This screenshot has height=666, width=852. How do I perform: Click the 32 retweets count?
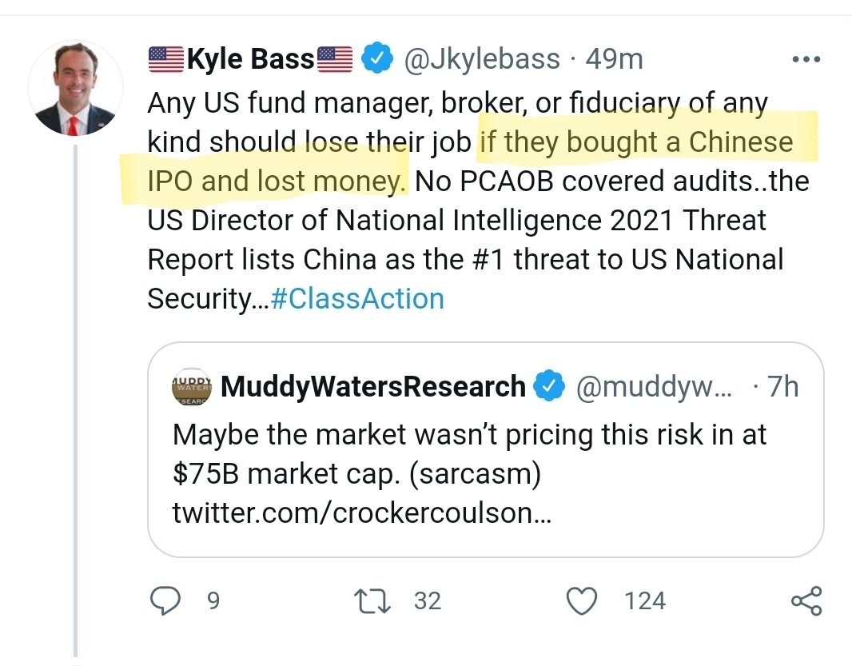click(428, 601)
